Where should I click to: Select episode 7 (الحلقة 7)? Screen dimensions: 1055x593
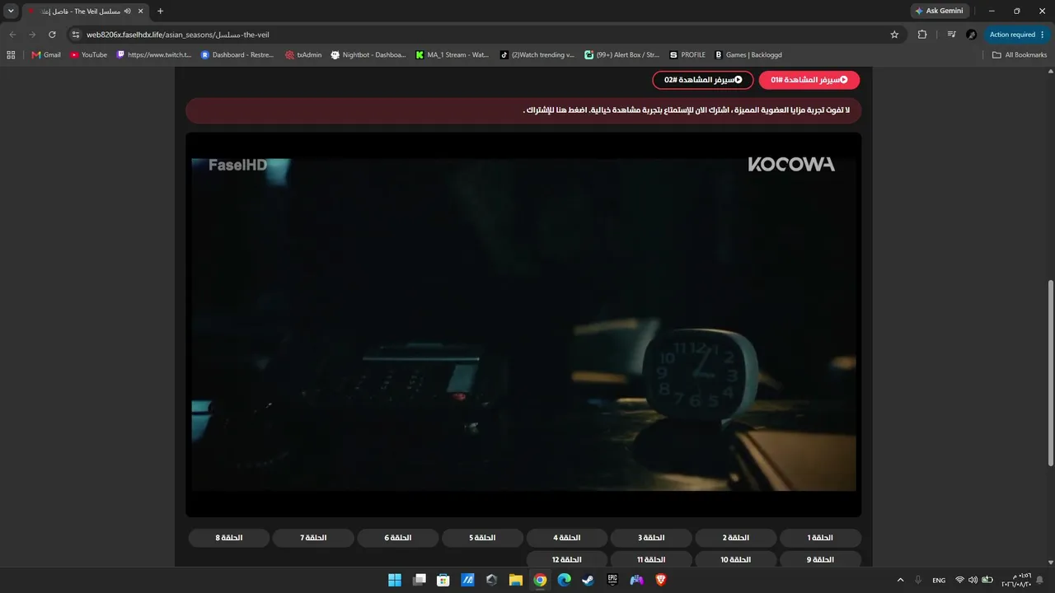tap(313, 538)
